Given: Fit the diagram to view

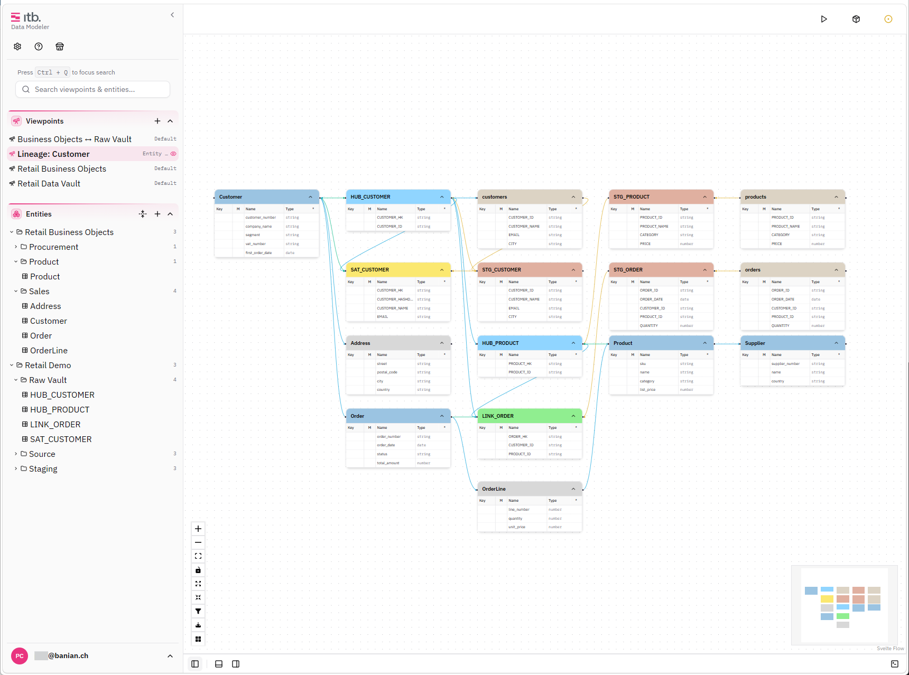Looking at the screenshot, I should [198, 556].
